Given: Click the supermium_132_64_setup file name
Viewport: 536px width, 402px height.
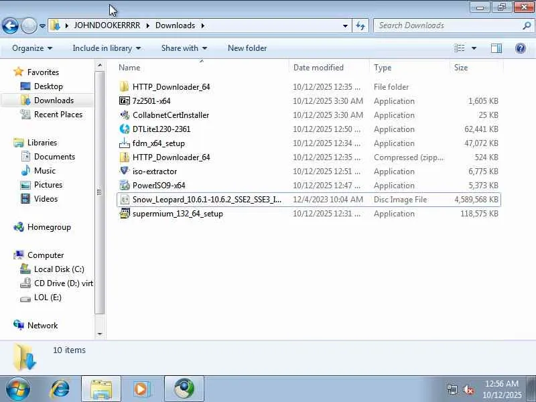Looking at the screenshot, I should point(178,214).
